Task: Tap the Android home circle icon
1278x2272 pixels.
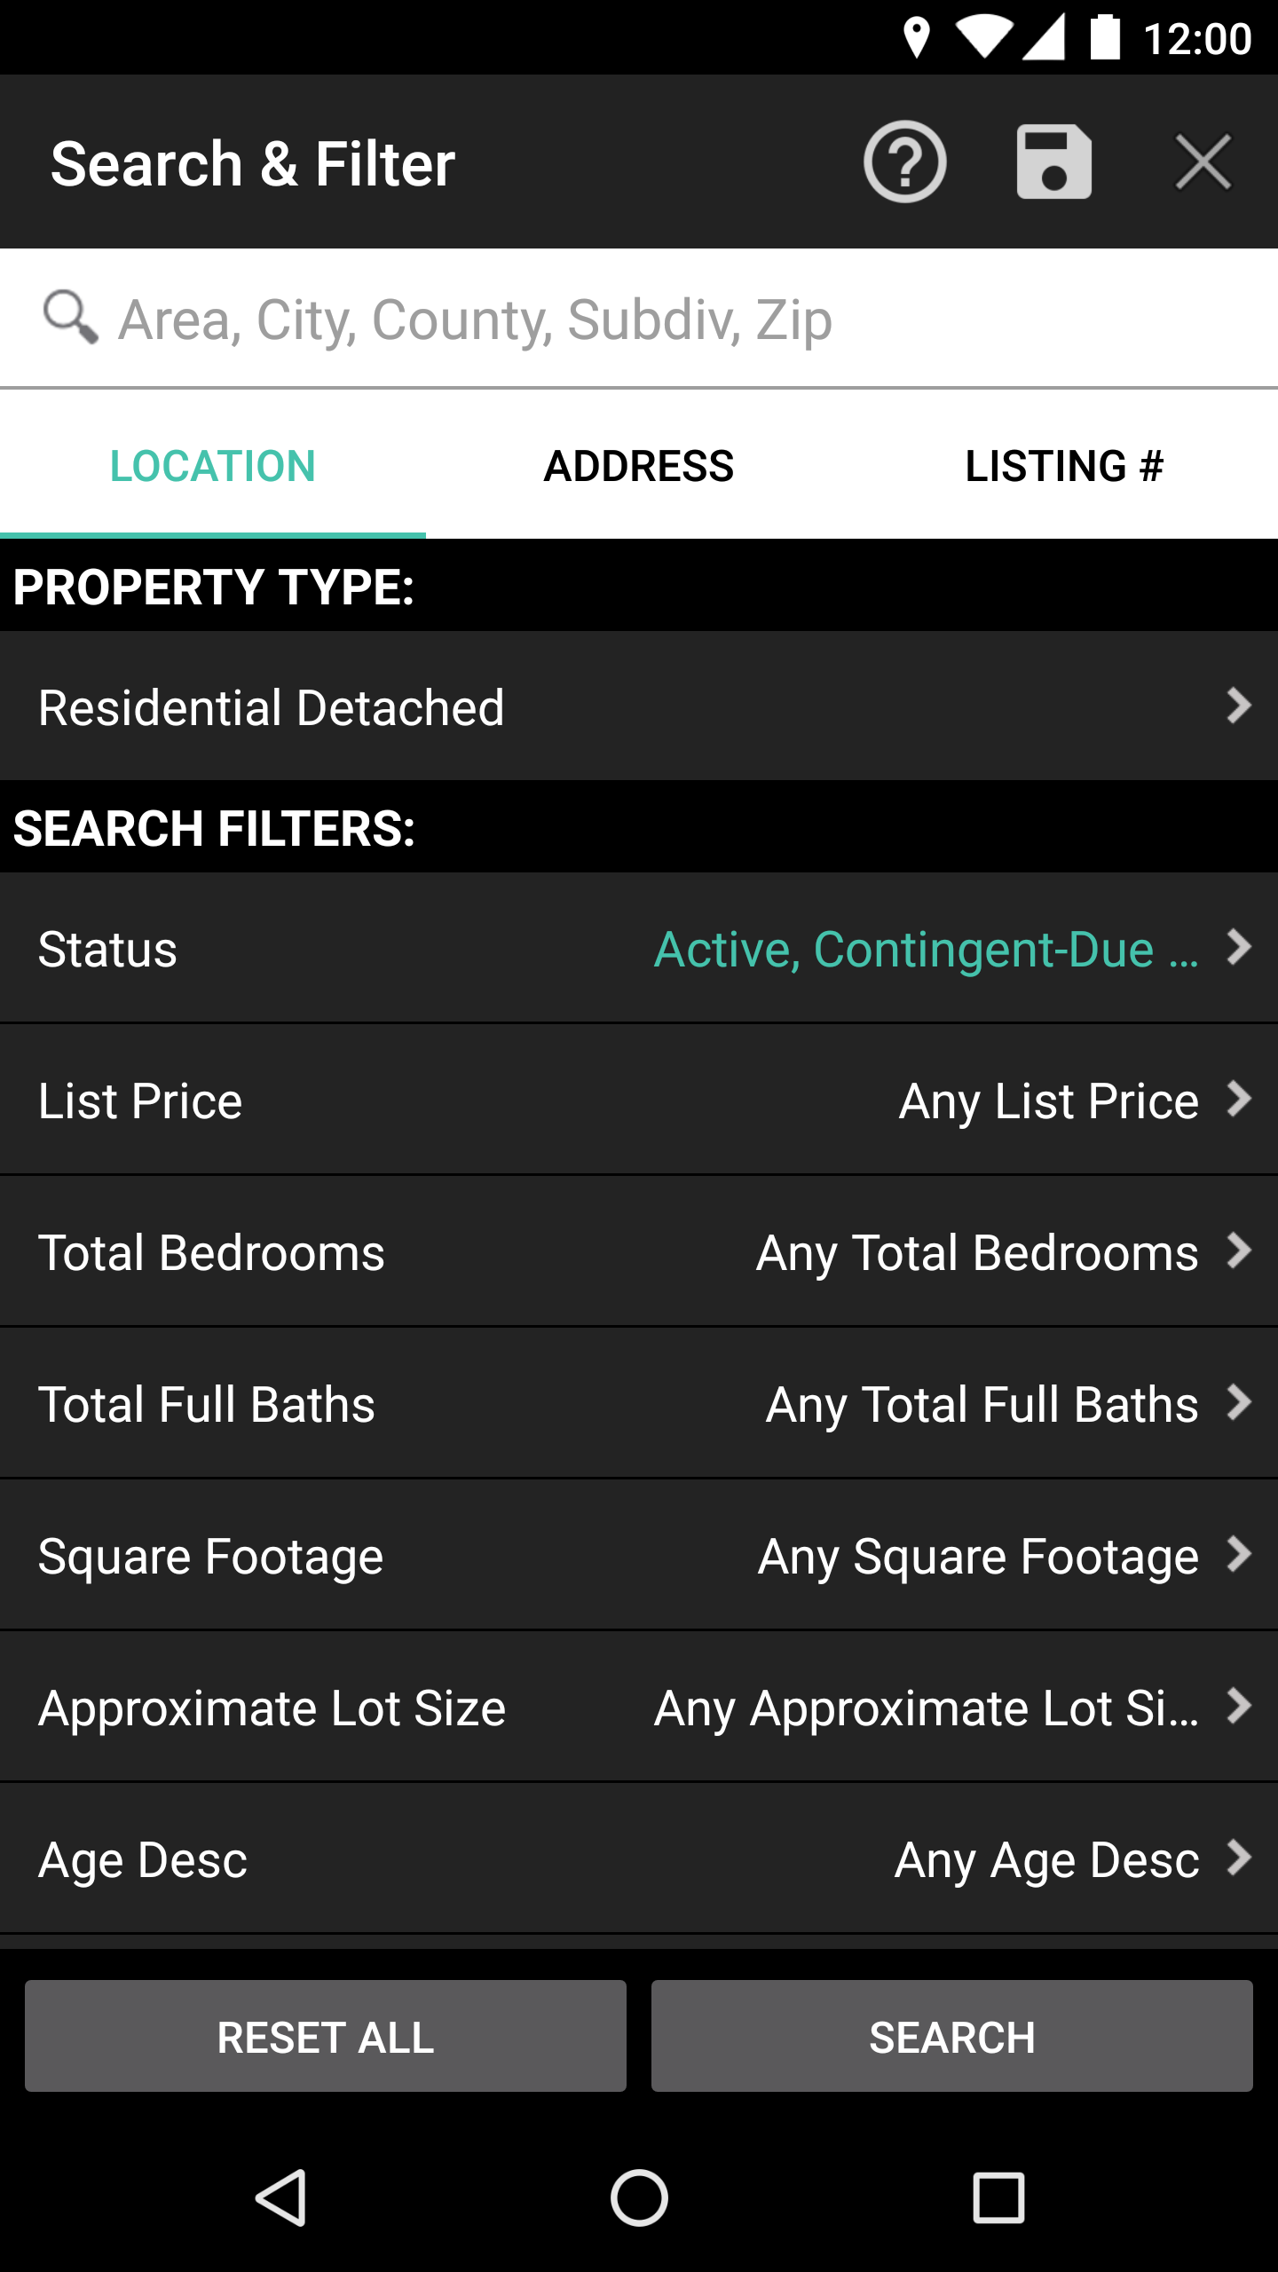Action: (639, 2197)
